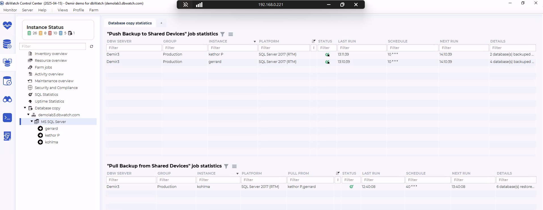This screenshot has width=543, height=210.
Task: Click the status icon for kethor P row
Action: pos(327,54)
